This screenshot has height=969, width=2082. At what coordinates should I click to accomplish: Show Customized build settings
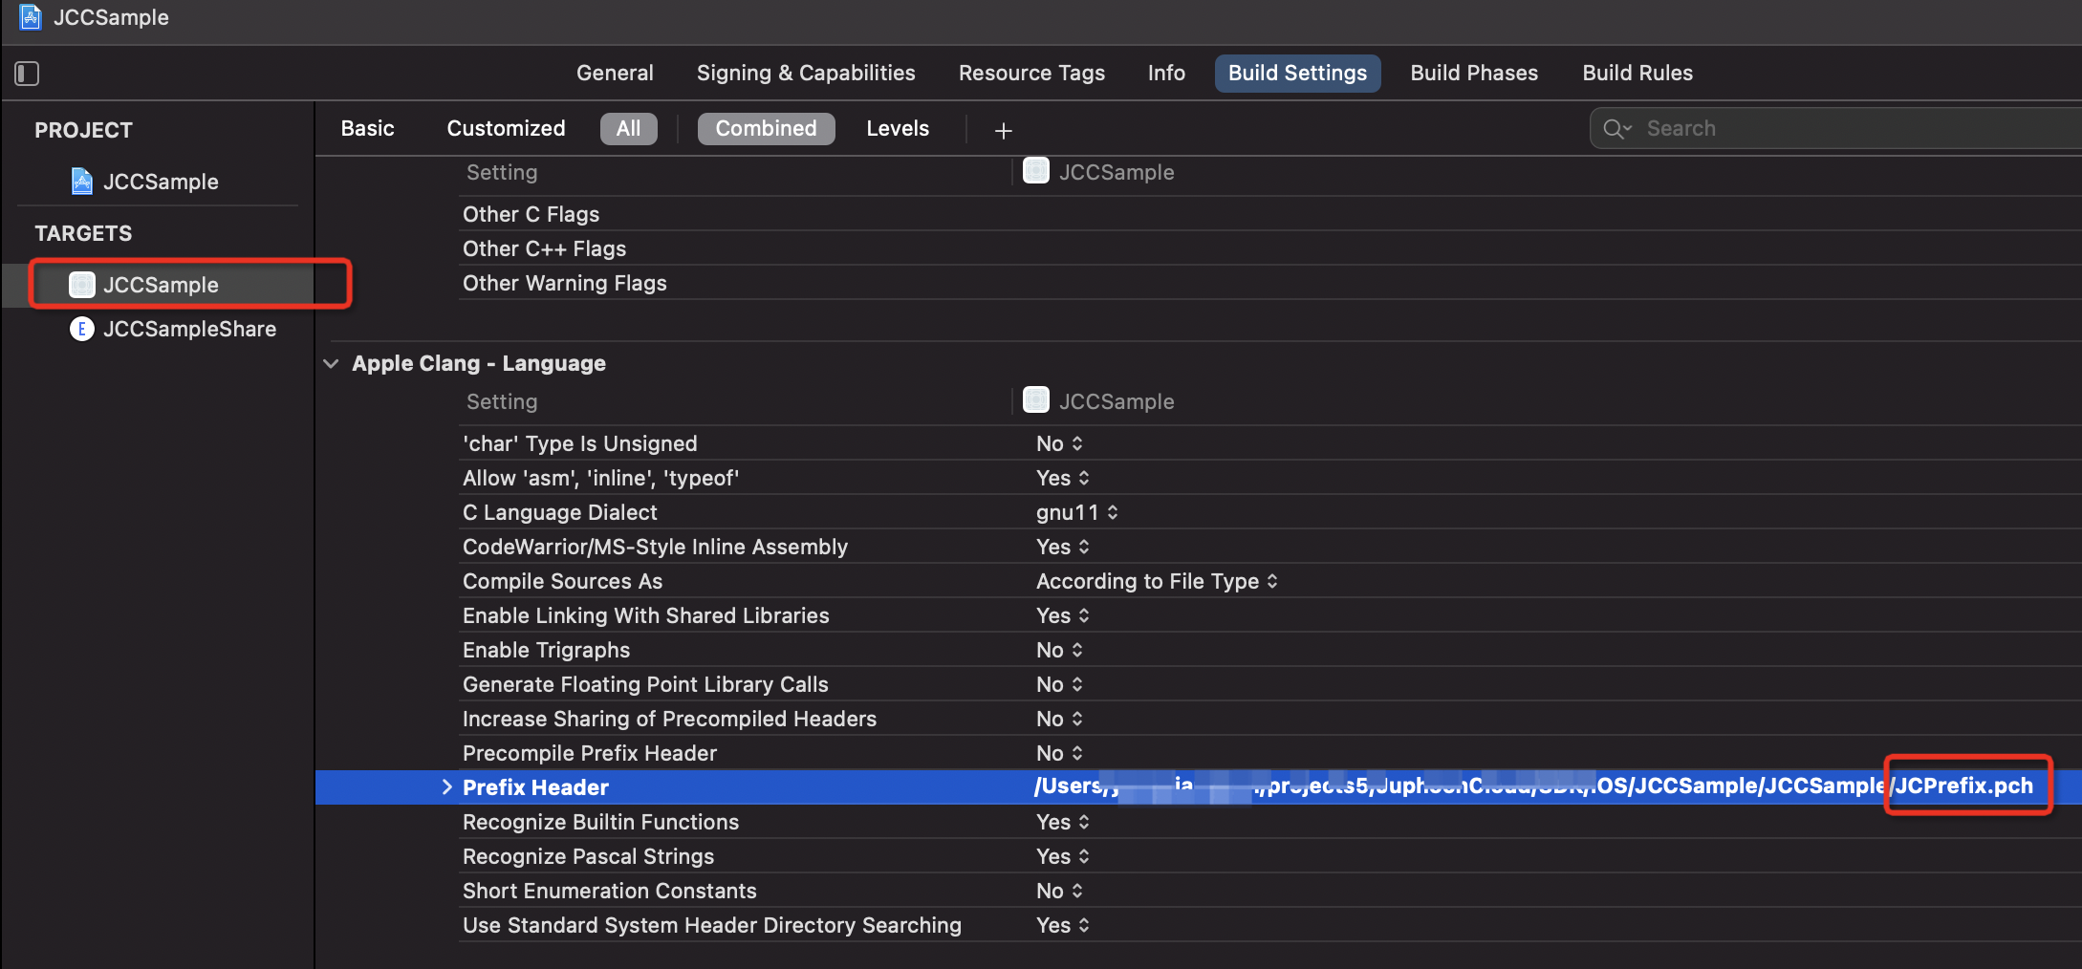506,129
